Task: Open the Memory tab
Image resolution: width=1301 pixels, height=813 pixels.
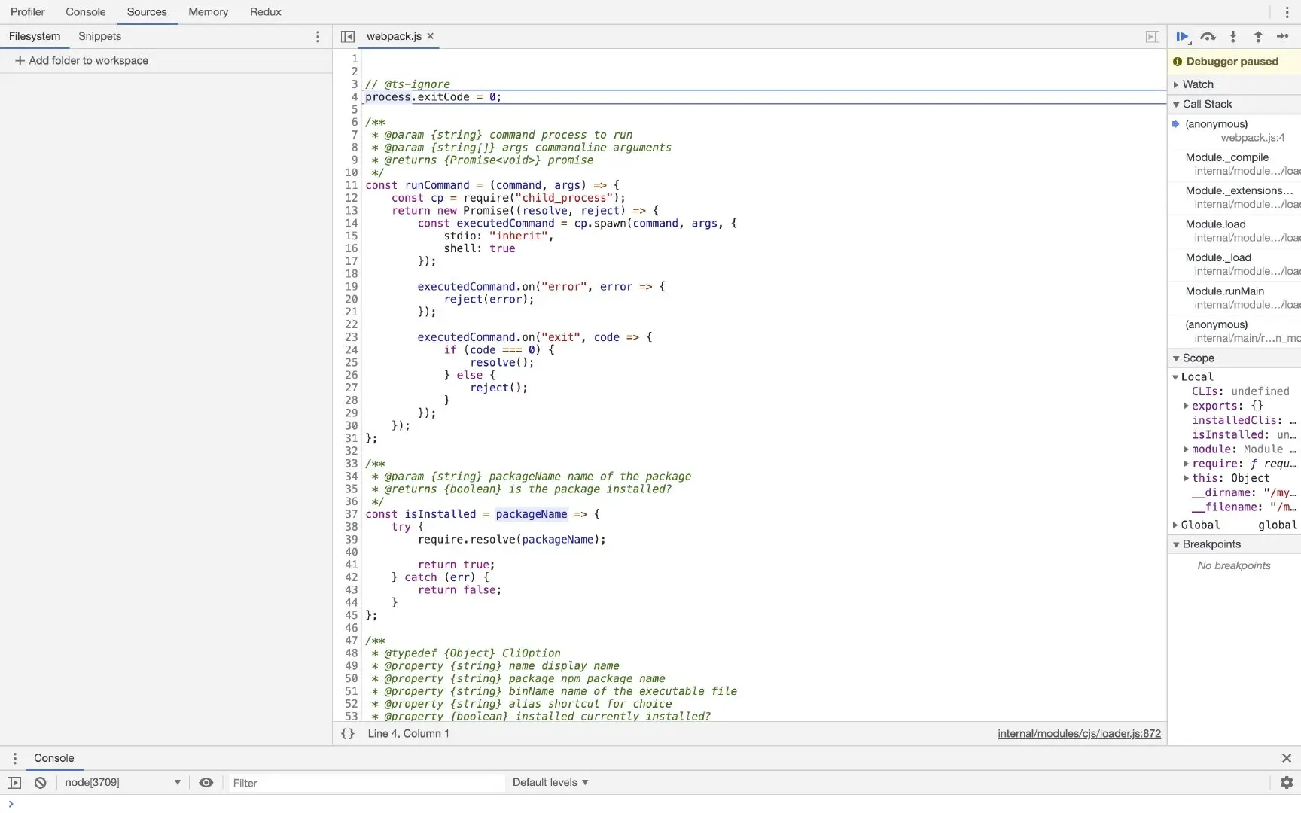Action: [208, 12]
